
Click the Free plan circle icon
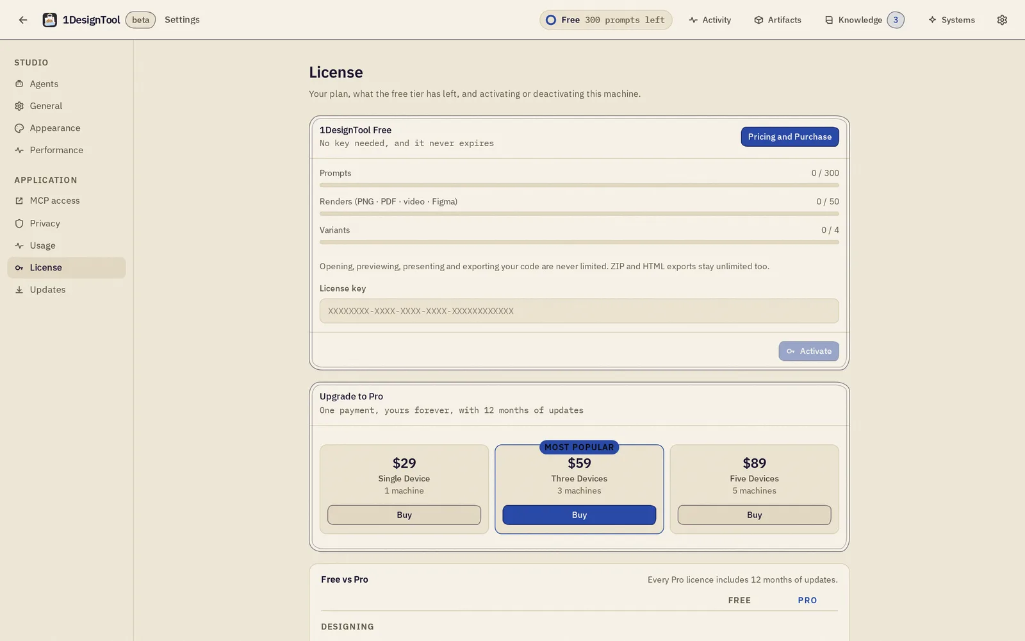point(551,20)
